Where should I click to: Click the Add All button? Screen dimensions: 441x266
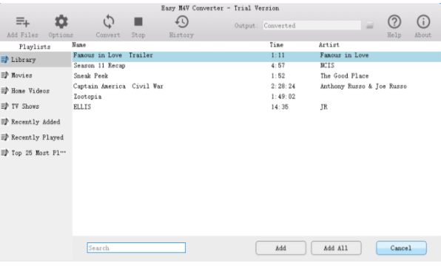click(x=336, y=248)
